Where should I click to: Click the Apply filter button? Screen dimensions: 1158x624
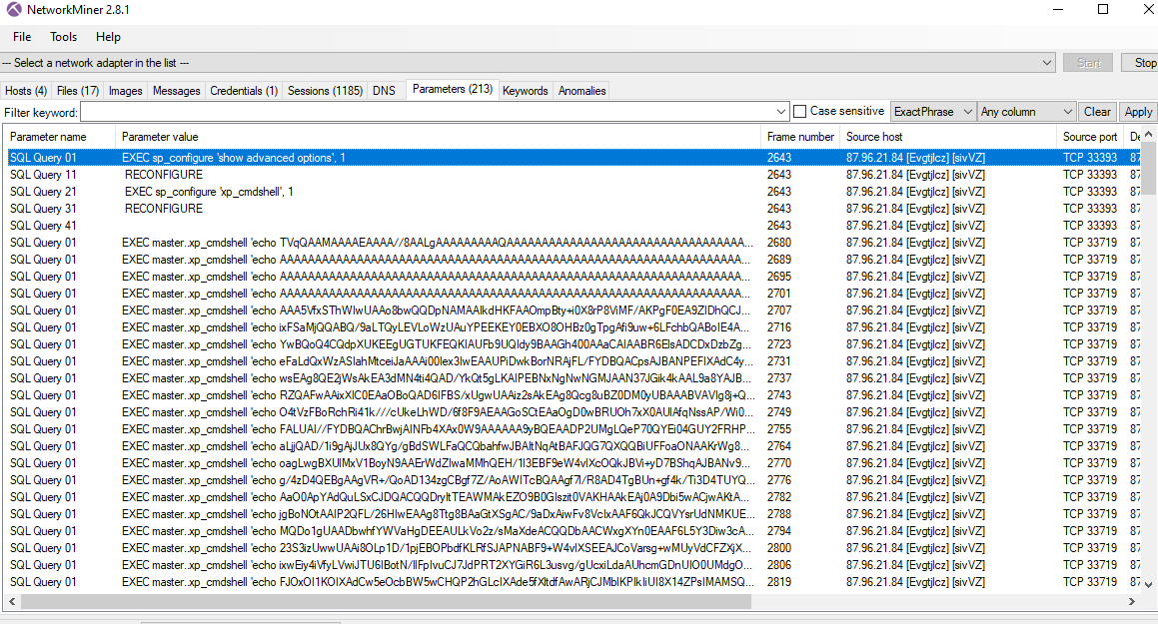coord(1138,112)
